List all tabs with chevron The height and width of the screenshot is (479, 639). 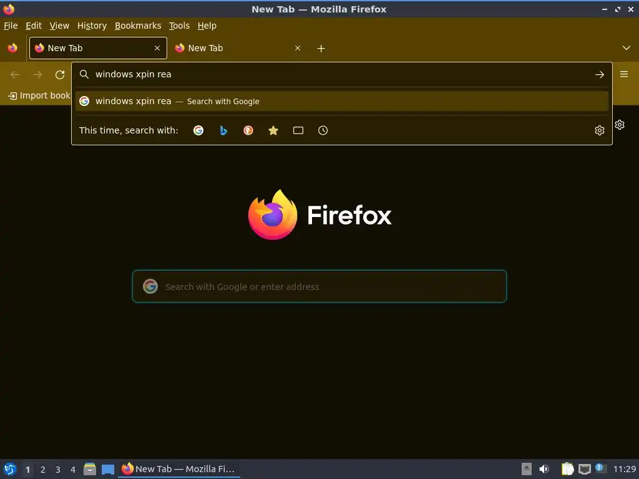(627, 48)
